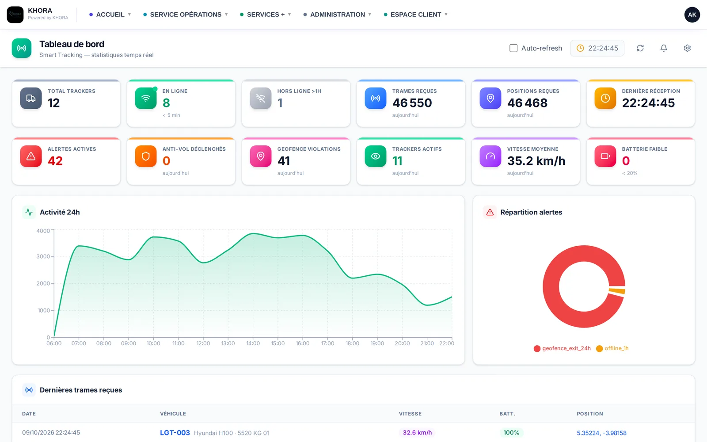Expand the ESPACE CLIENT menu

coord(416,15)
